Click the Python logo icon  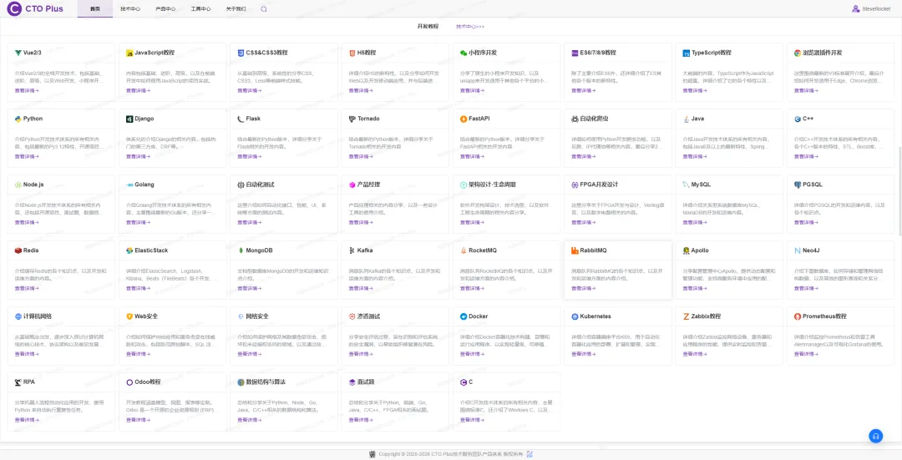(18, 119)
